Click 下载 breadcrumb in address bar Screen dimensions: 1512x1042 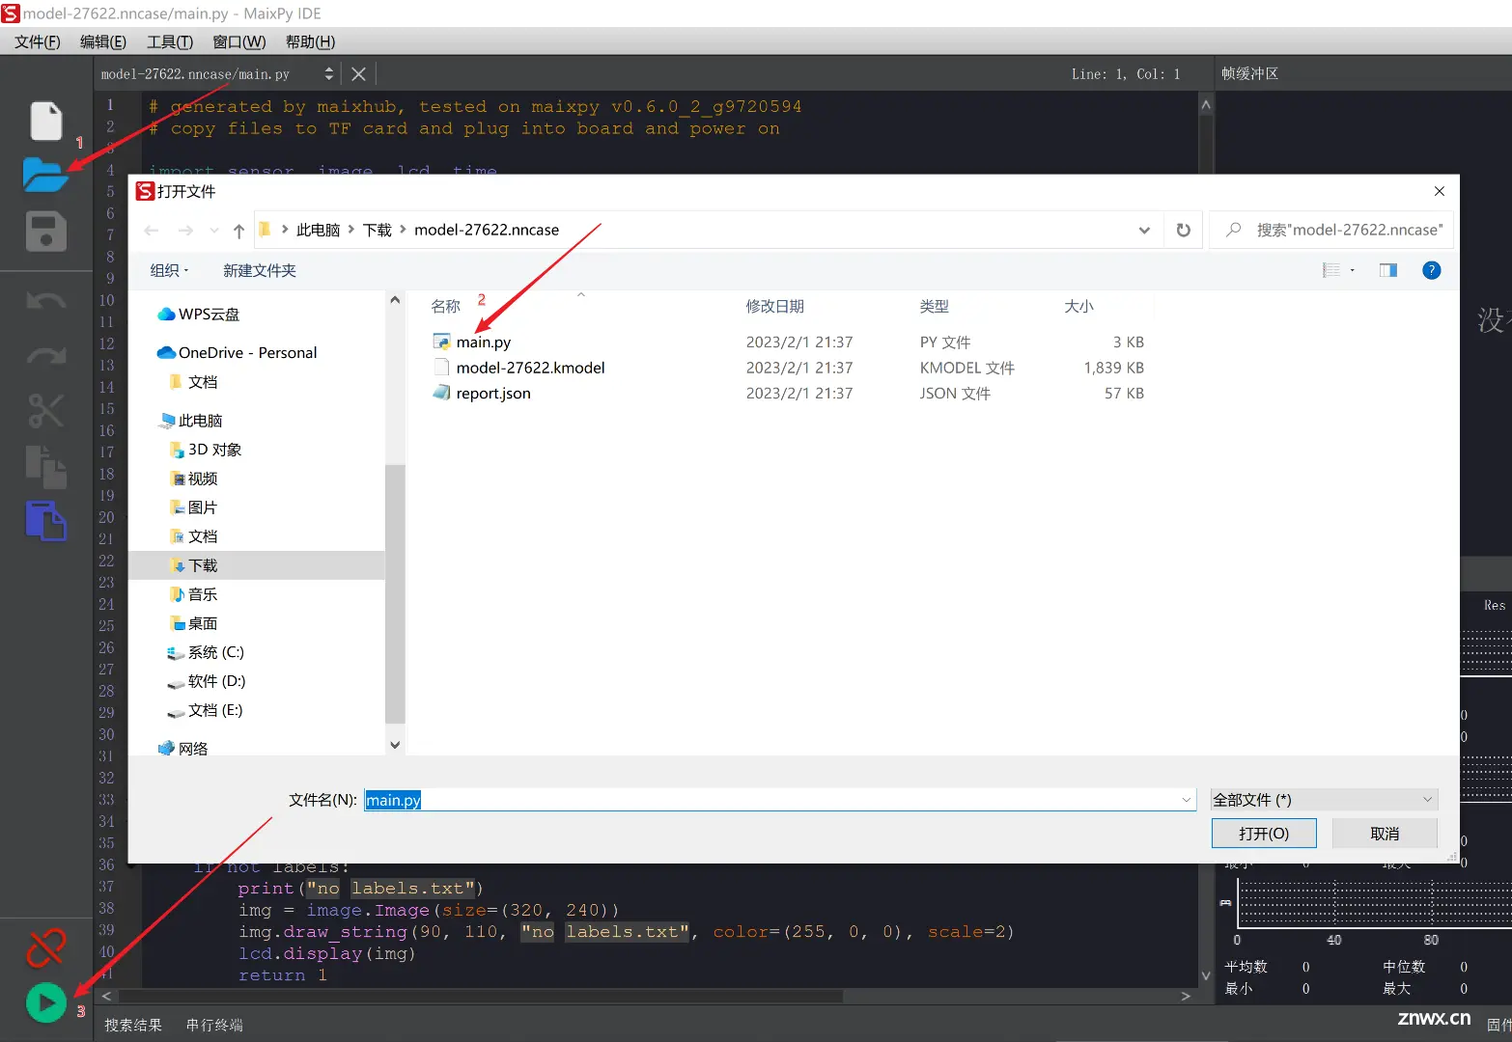click(377, 230)
